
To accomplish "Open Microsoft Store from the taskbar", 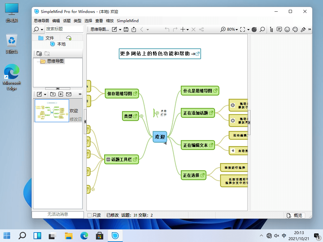I will coord(99,236).
